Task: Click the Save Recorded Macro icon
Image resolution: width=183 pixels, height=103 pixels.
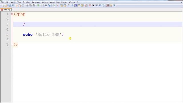Action: [103, 5]
